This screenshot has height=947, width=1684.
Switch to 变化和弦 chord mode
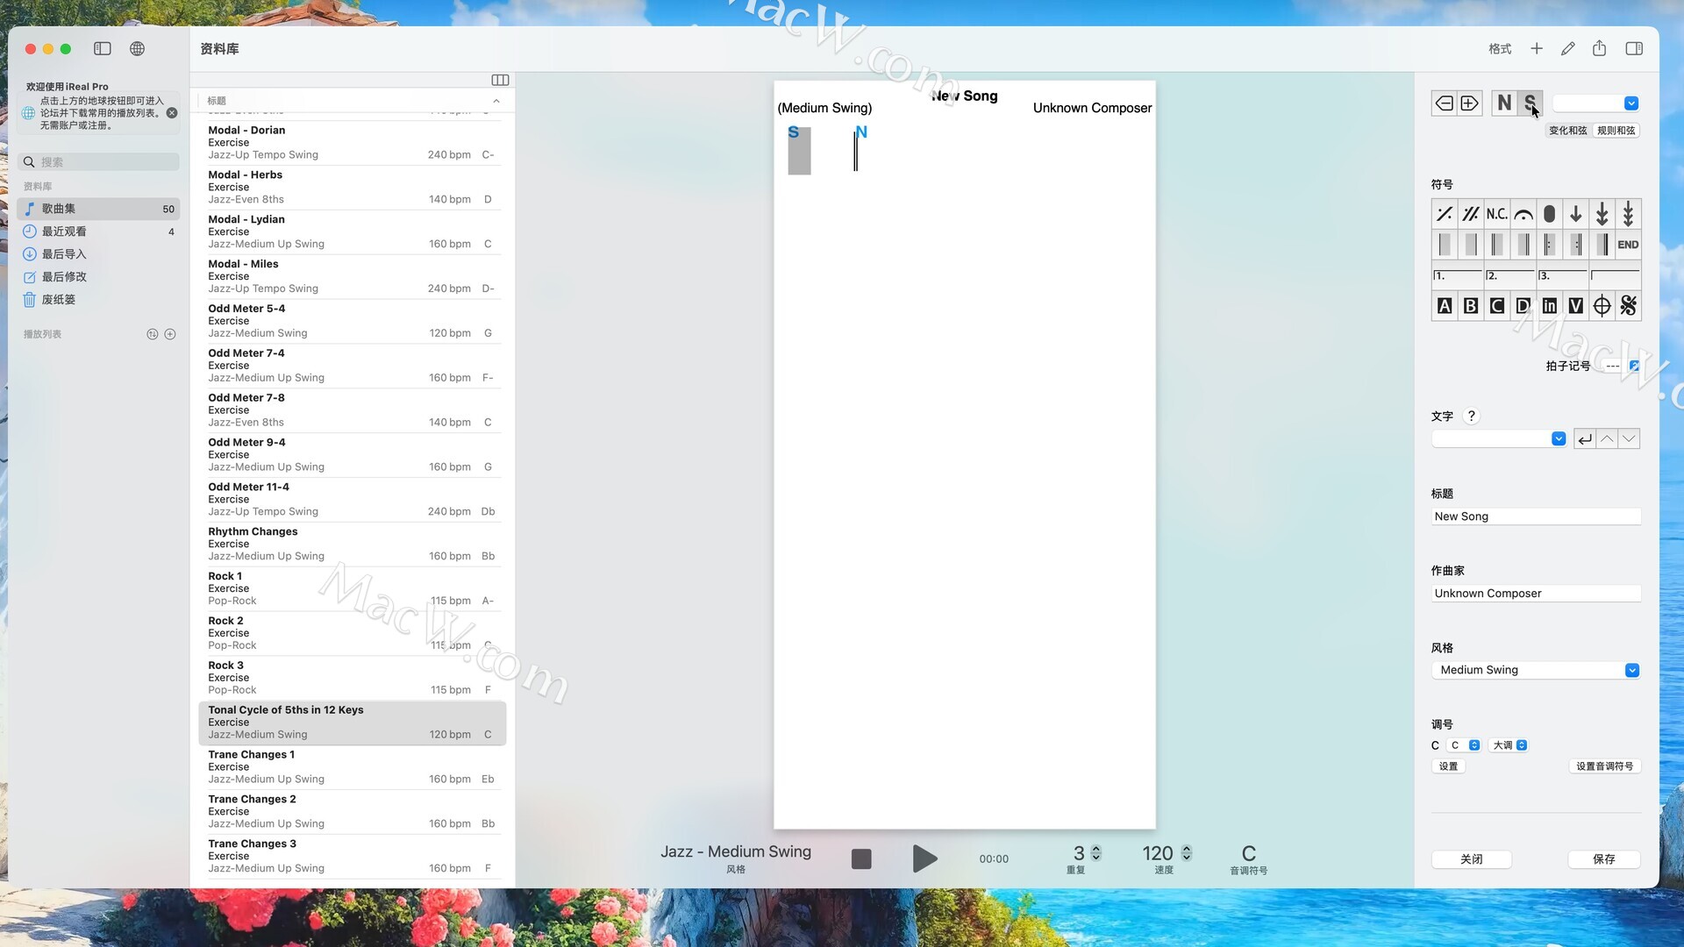(x=1567, y=131)
